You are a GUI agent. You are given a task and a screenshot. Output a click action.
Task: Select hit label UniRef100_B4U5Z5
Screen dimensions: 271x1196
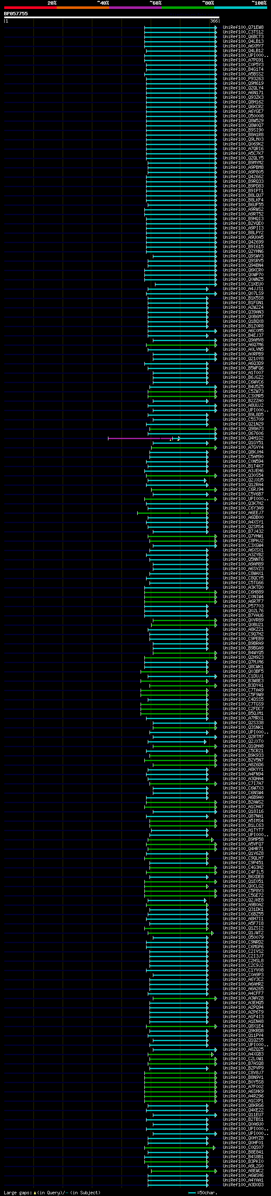pos(243,387)
